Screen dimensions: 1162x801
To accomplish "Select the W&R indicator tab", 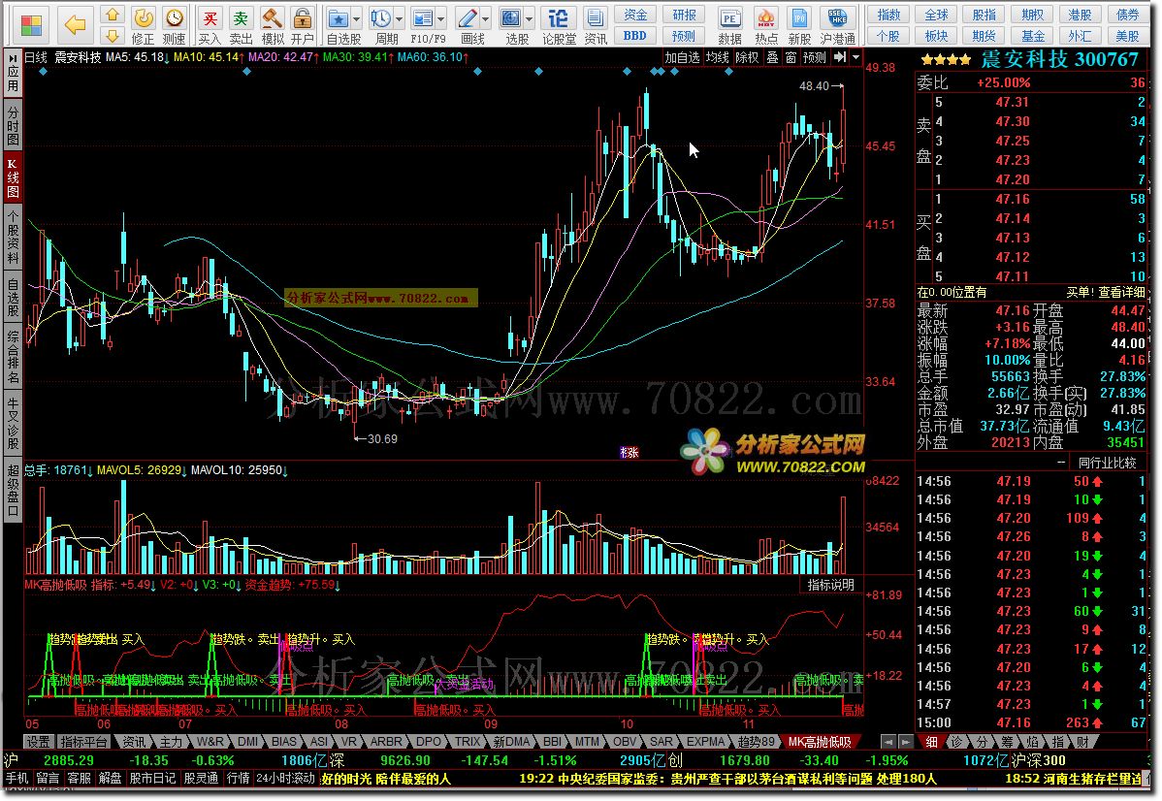I will [210, 742].
